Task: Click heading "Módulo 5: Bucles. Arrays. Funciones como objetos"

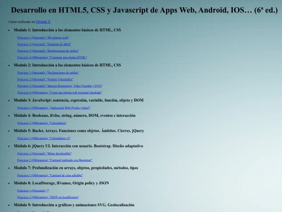Action: 79,131
